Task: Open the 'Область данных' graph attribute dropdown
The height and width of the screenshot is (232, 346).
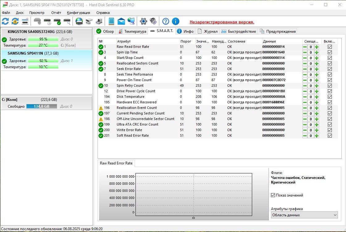Action: 304,215
